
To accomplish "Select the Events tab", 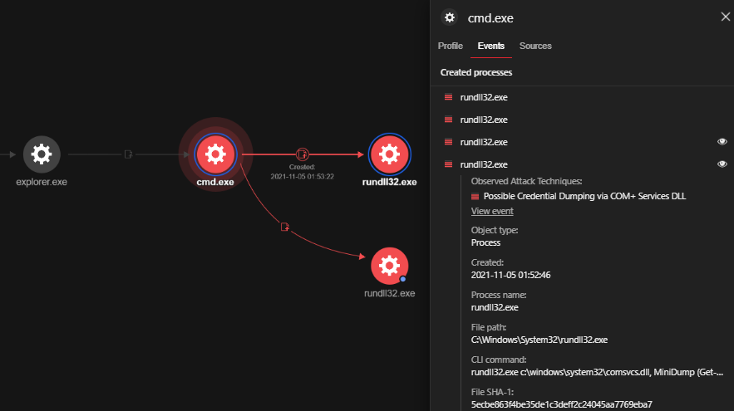I will coord(490,46).
